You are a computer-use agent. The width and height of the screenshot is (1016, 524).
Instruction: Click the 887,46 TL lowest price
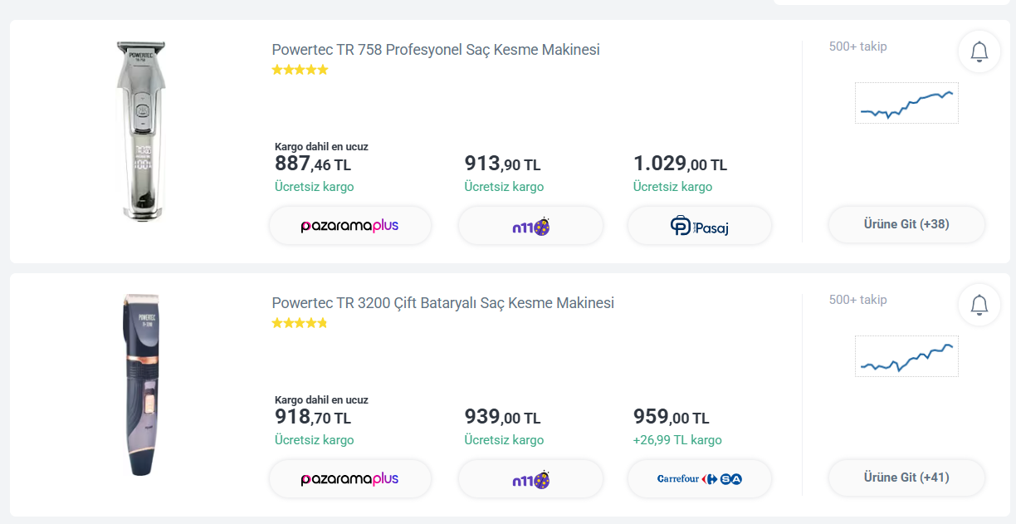312,164
